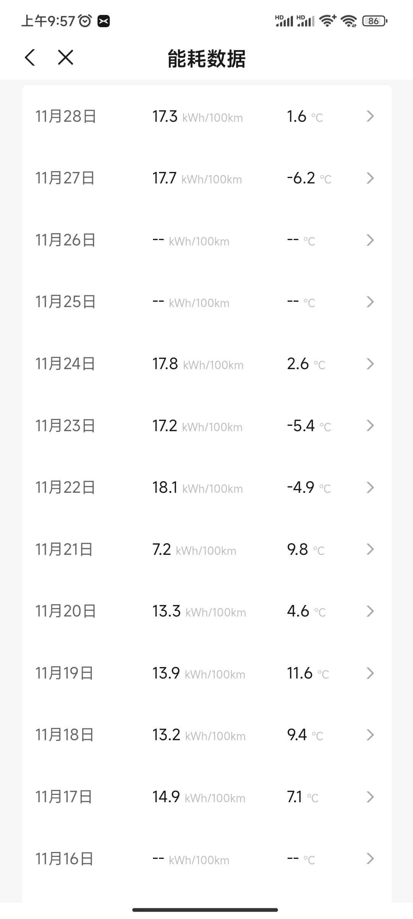Image resolution: width=413 pixels, height=919 pixels.
Task: Select the -6.2 °C temperature value
Action: coord(309,178)
